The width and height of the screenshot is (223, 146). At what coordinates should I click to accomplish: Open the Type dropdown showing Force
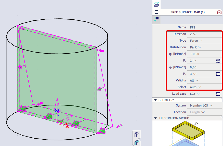196,41
